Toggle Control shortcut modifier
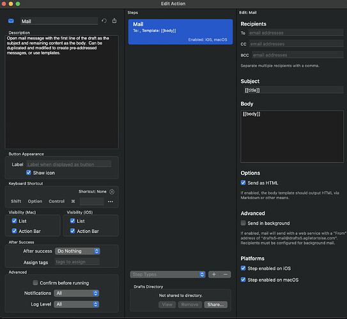This screenshot has height=319, width=347. coord(57,201)
